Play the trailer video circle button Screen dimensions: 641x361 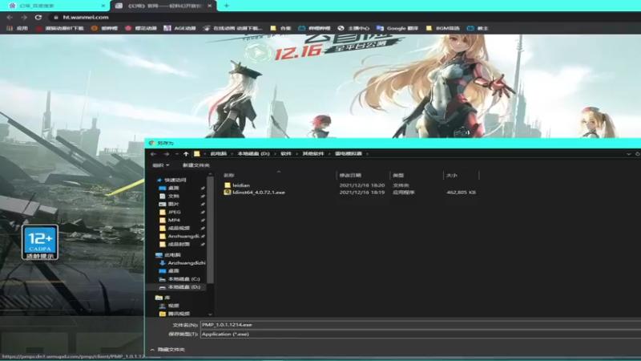(258, 52)
